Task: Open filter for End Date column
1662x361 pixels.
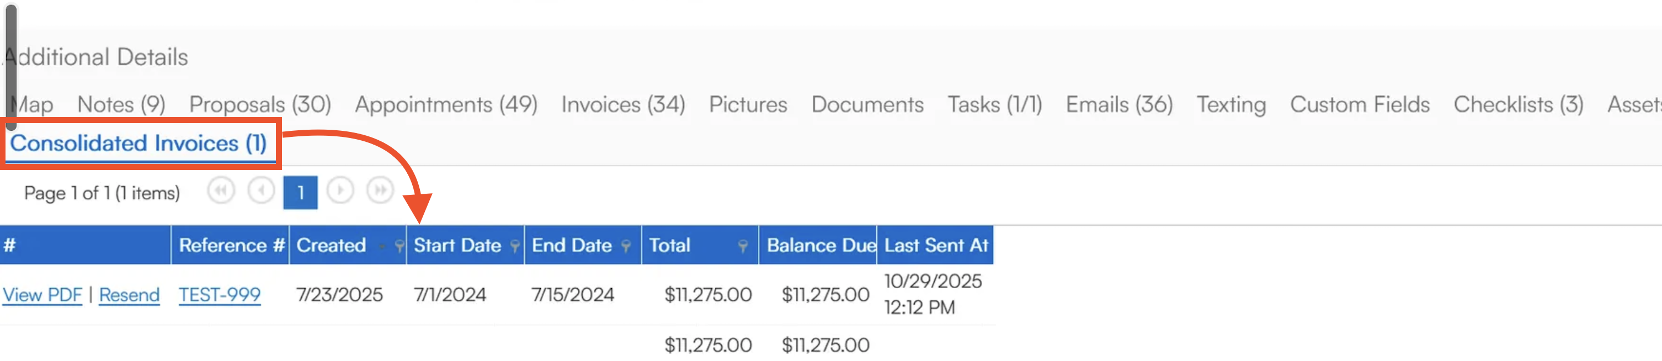Action: click(x=626, y=246)
